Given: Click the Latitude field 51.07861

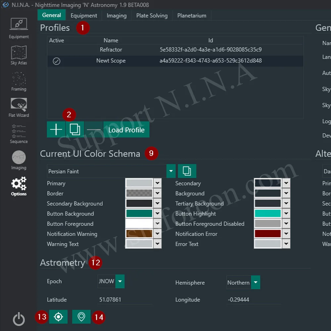Looking at the screenshot, I should pos(125,299).
